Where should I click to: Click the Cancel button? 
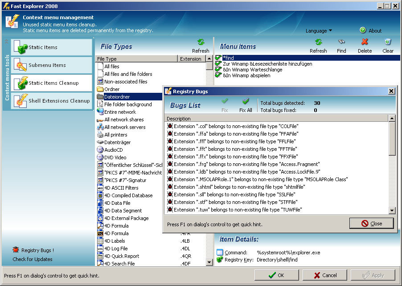click(x=325, y=275)
